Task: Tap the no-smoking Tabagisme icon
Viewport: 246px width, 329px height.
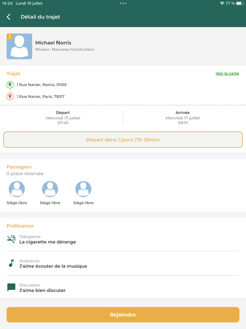Action: (11, 239)
